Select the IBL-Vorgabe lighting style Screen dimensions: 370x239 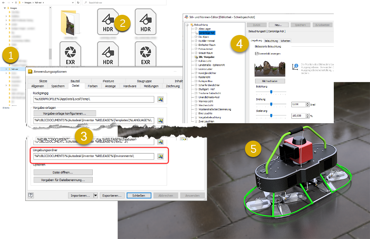206,57
